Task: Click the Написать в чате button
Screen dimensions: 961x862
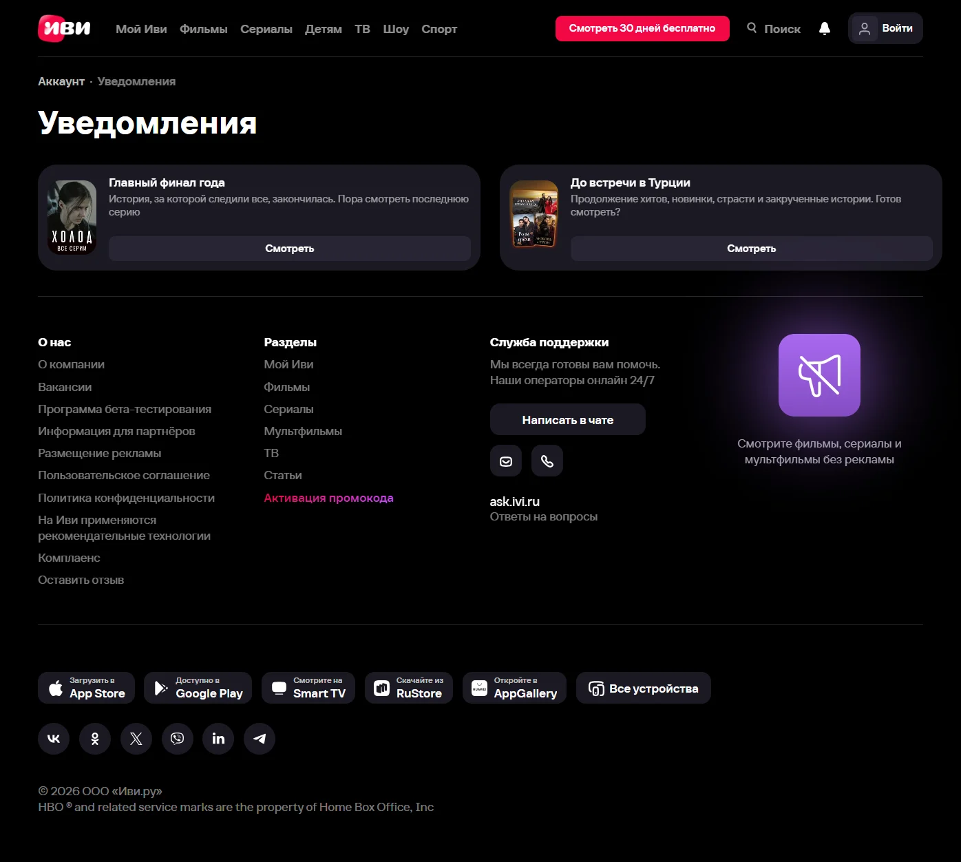Action: [568, 419]
